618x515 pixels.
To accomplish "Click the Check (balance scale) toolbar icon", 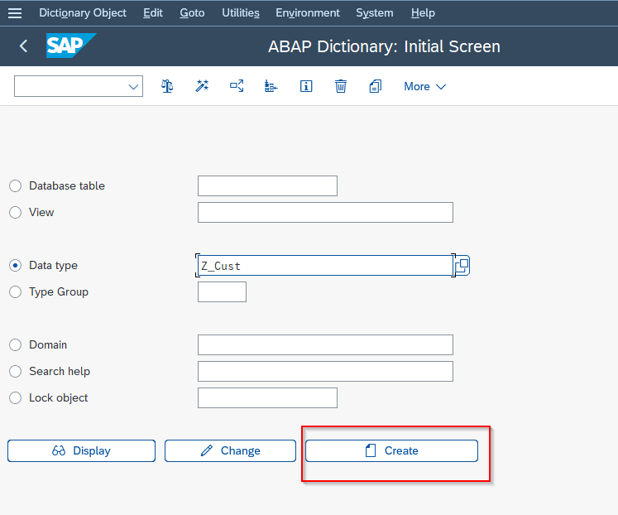I will coord(167,86).
